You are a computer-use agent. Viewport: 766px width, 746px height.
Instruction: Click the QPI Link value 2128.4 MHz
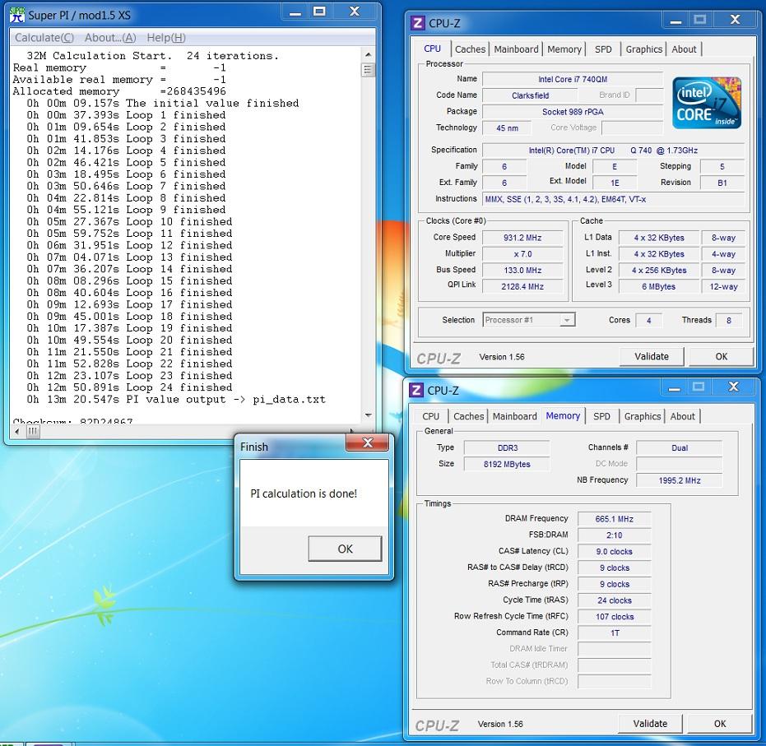(522, 286)
